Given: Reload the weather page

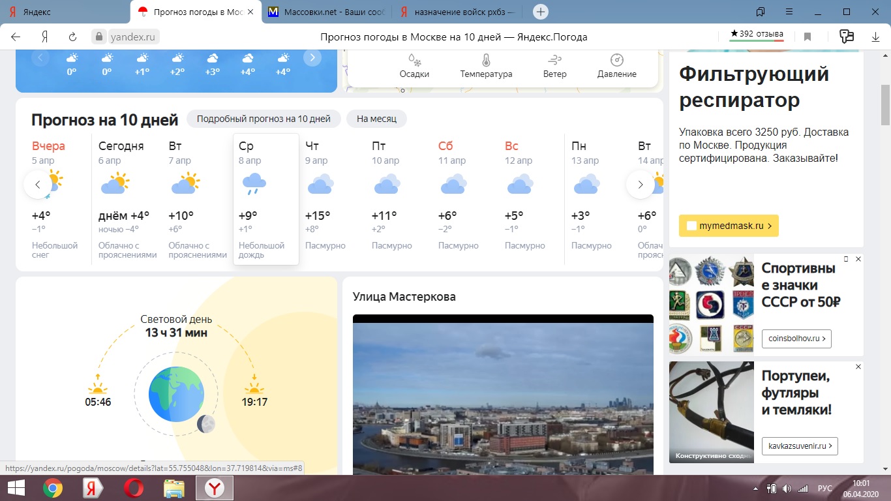Looking at the screenshot, I should click(73, 37).
